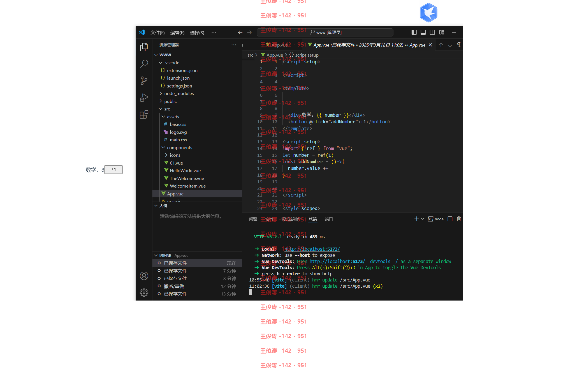Viewport: 568px width, 381px height.
Task: Toggle whitespace display pilcrow icon
Action: [x=459, y=45]
